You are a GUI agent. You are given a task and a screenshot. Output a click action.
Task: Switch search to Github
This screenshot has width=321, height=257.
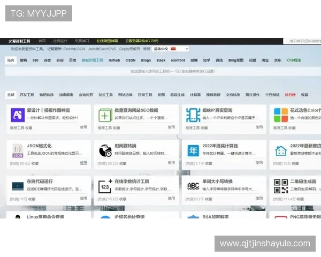[114, 61]
